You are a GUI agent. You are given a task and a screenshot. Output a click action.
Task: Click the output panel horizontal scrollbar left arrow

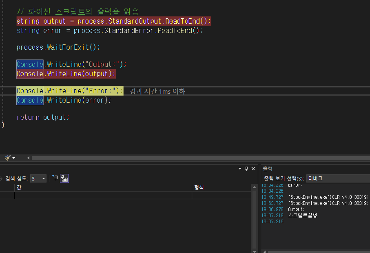[264, 252]
